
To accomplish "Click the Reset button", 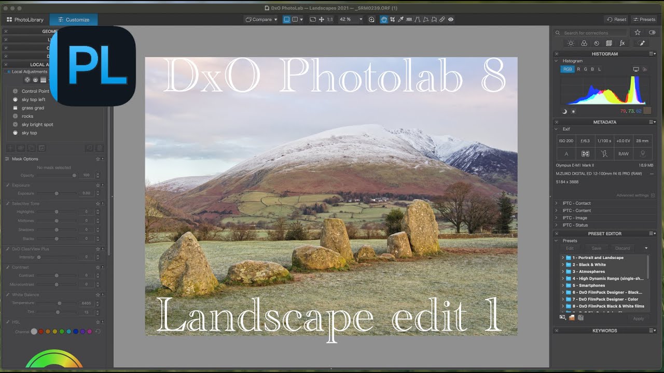I will coord(616,19).
